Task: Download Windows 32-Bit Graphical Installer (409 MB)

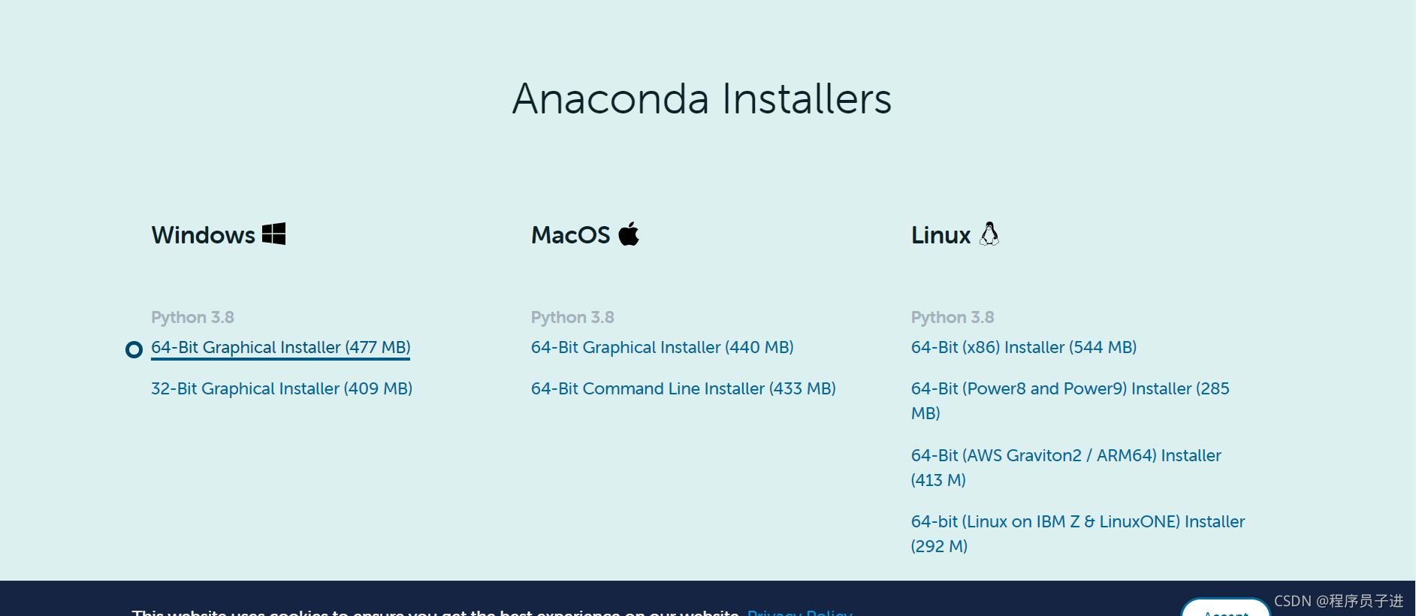Action: 282,388
